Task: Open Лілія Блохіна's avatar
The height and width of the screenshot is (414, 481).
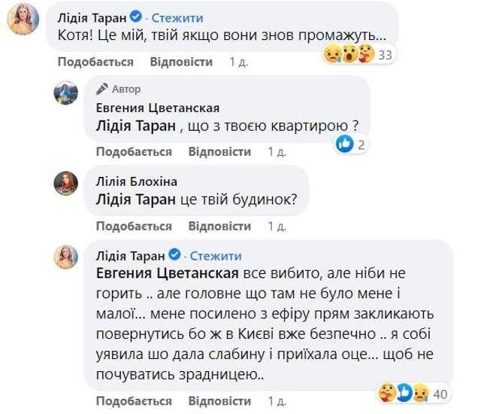Action: point(65,183)
